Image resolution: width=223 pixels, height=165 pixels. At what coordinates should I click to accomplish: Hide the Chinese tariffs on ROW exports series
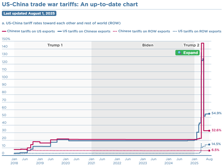(144, 31)
